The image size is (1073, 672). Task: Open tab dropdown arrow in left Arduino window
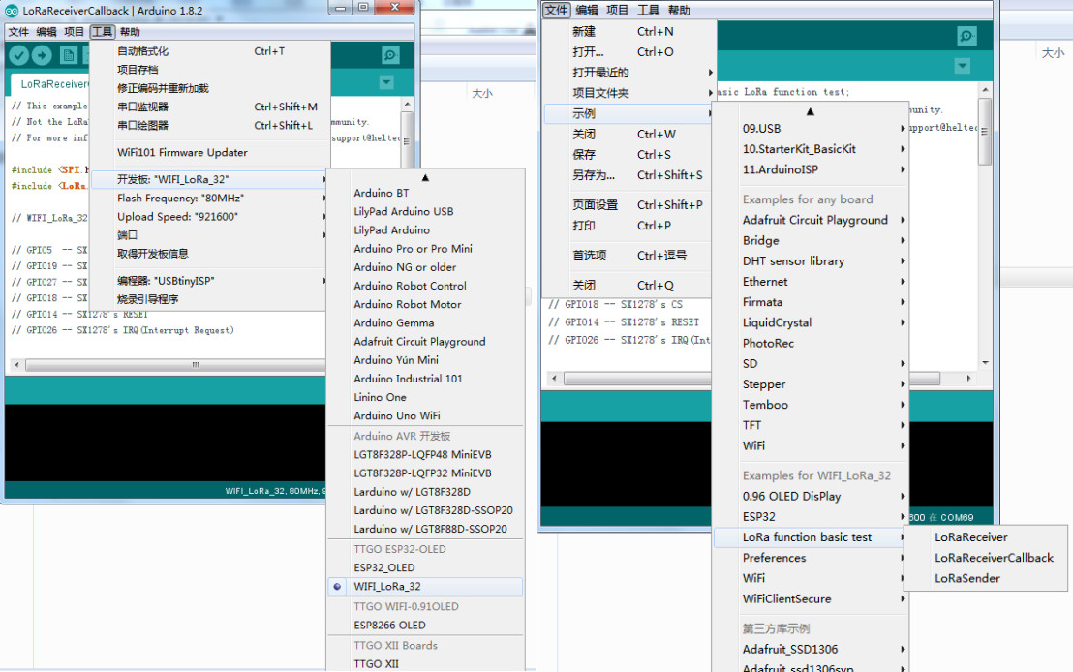pyautogui.click(x=386, y=82)
